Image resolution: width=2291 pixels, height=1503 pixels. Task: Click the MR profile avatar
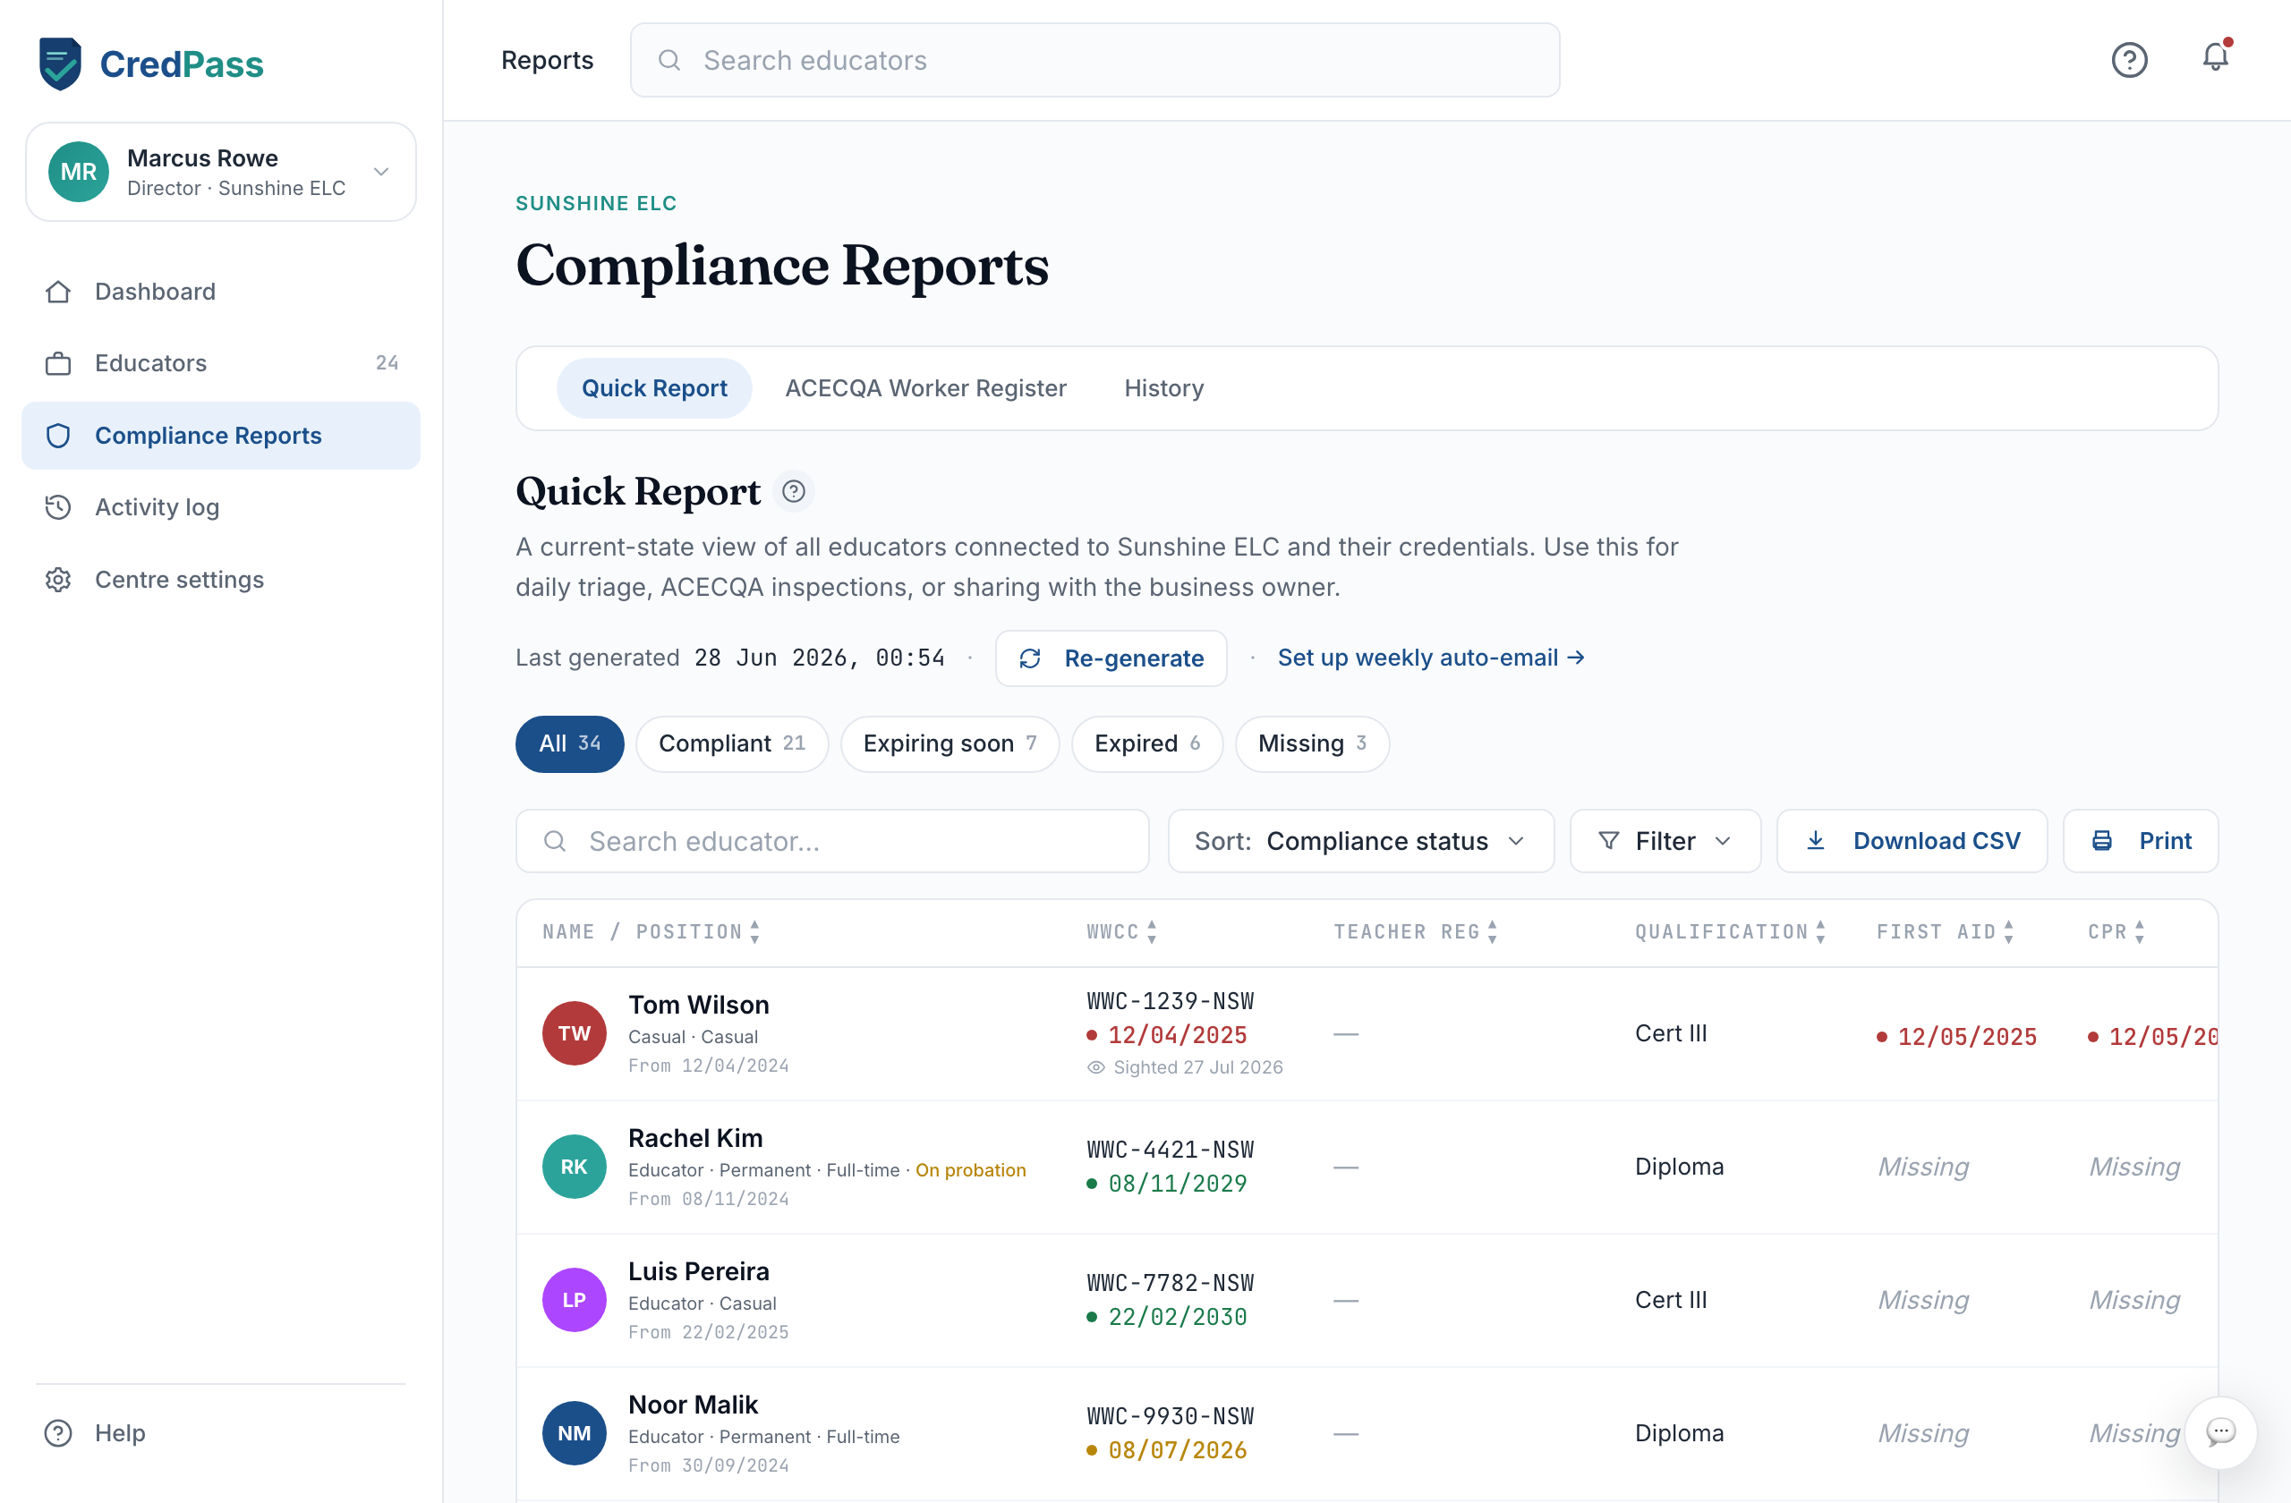tap(79, 171)
